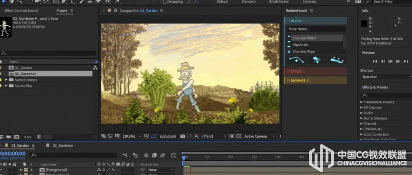
Task: Select the Puppet Pin tool
Action: tap(117, 1)
